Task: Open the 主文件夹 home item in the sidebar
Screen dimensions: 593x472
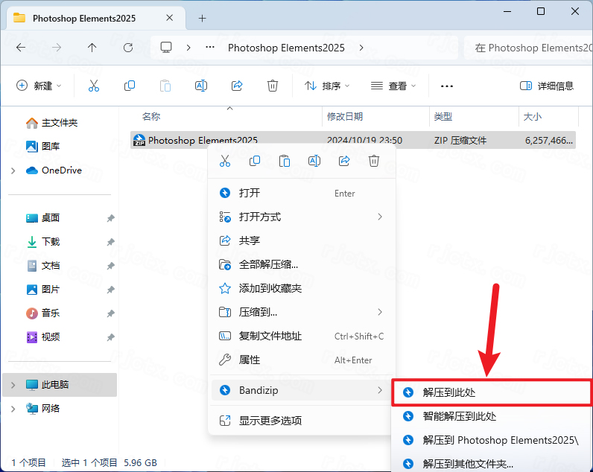Action: coord(52,123)
